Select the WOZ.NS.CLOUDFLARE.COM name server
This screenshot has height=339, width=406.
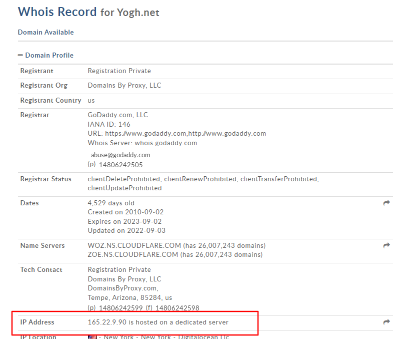point(133,245)
